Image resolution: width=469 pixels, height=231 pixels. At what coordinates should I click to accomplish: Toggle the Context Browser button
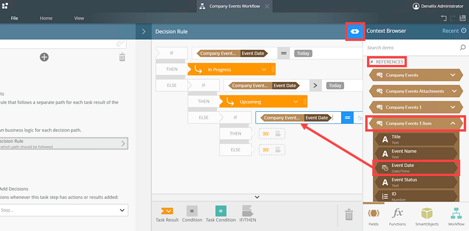[x=355, y=31]
